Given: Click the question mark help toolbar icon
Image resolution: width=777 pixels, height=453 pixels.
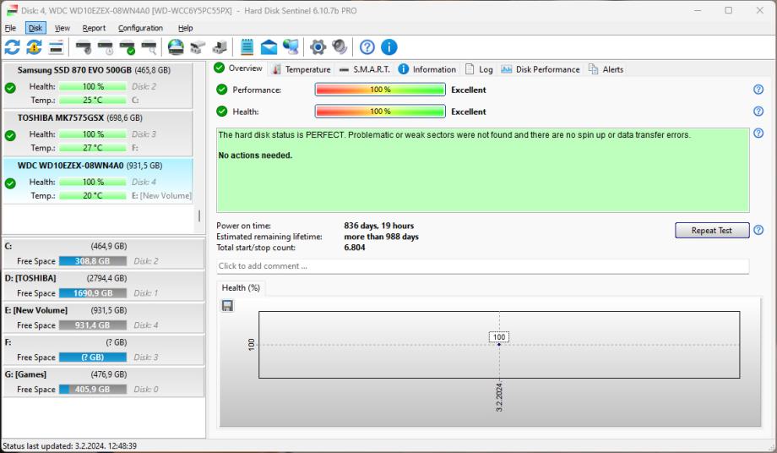Looking at the screenshot, I should (367, 47).
